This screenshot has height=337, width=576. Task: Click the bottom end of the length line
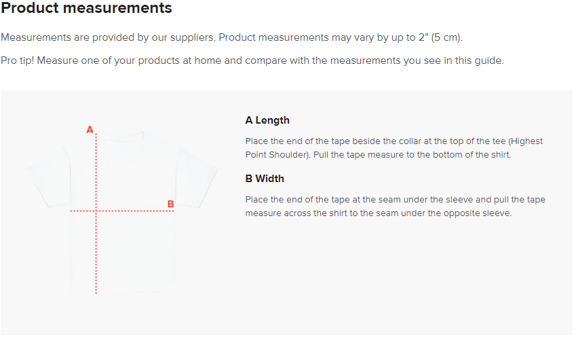click(x=96, y=293)
